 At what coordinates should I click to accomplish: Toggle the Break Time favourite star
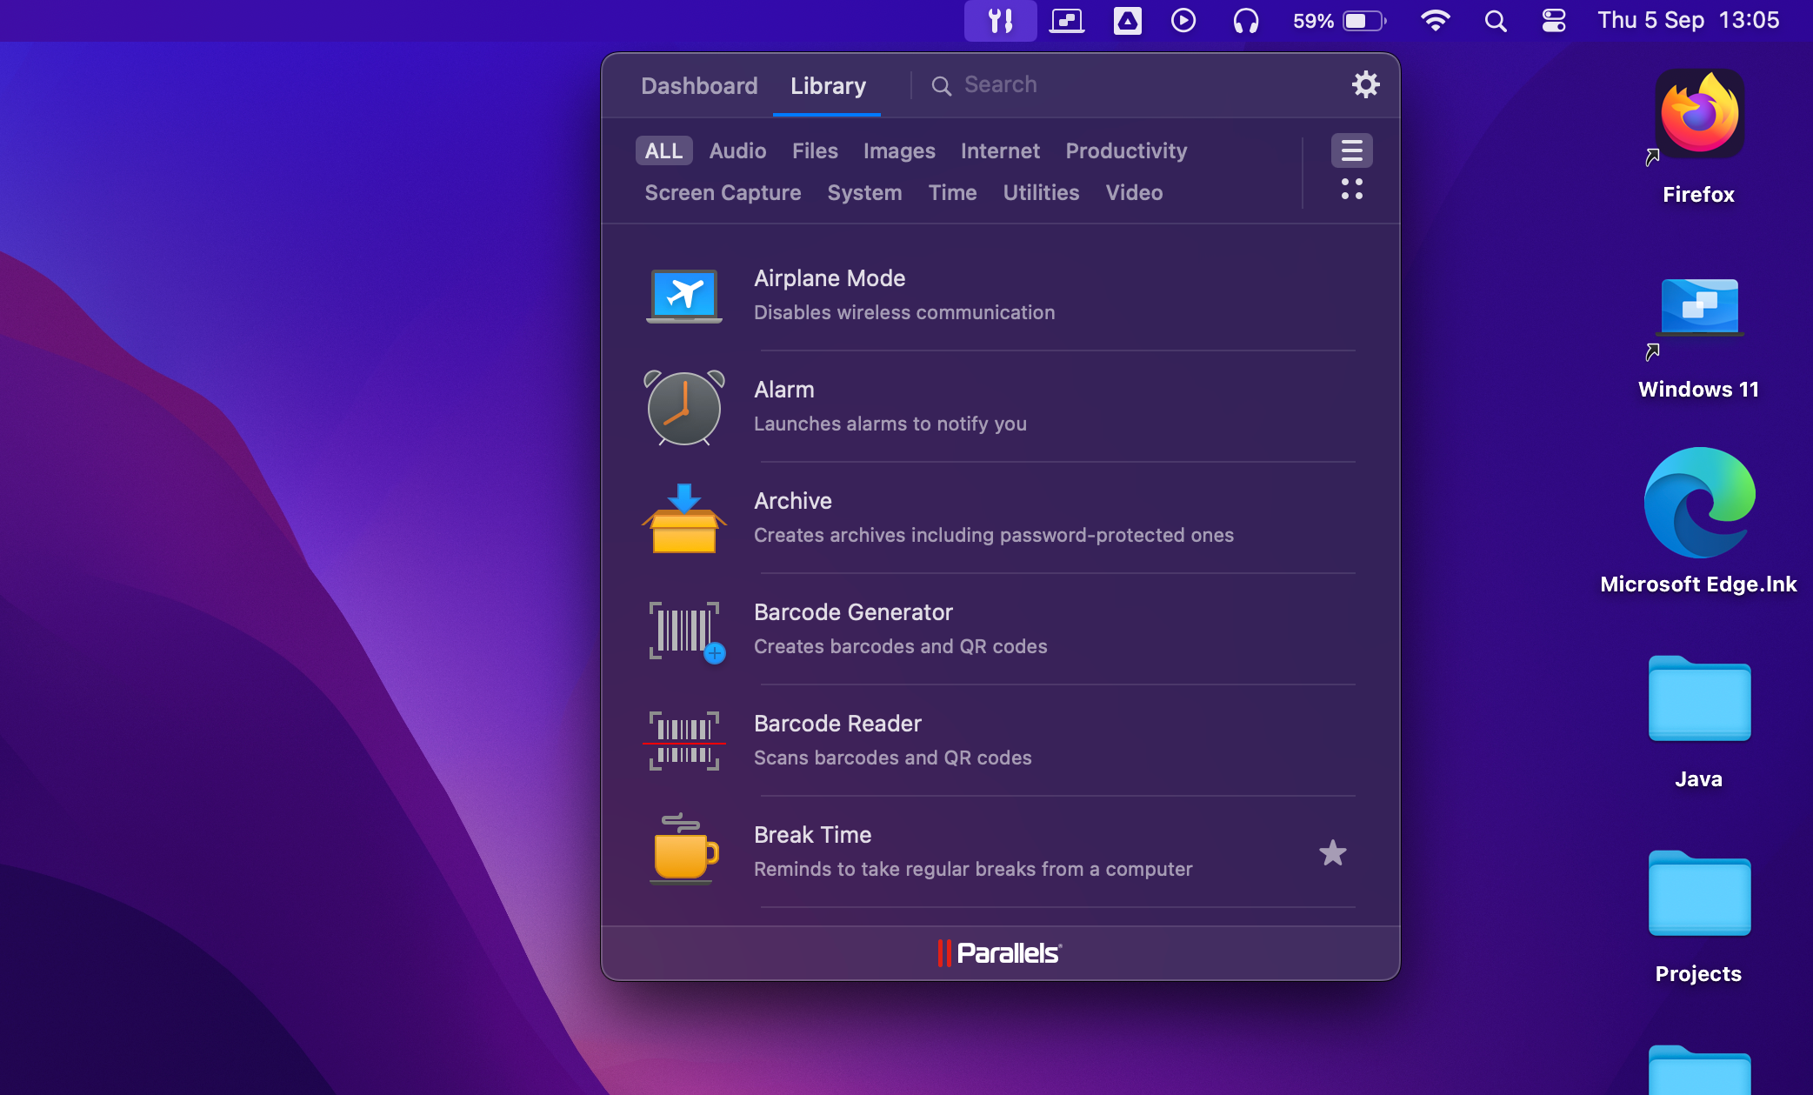tap(1331, 852)
